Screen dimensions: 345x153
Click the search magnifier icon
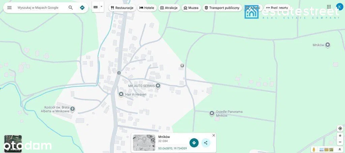click(x=70, y=7)
